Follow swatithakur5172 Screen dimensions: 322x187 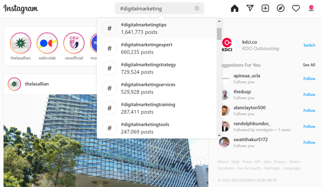coord(309,142)
